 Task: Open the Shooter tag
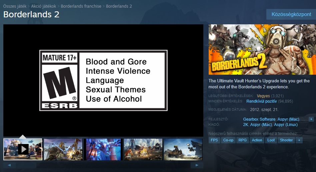coord(286,140)
